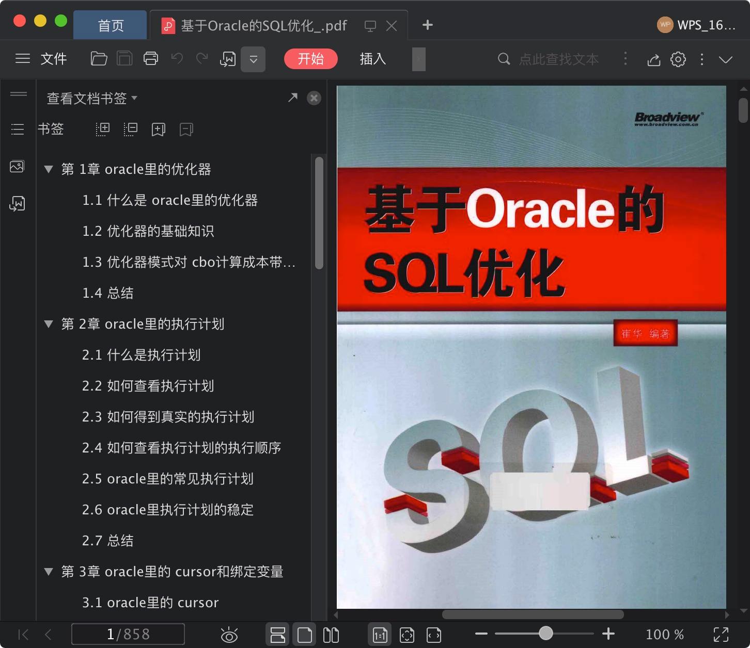Click the save document icon
Screen dimensions: 750x648
pyautogui.click(x=124, y=59)
